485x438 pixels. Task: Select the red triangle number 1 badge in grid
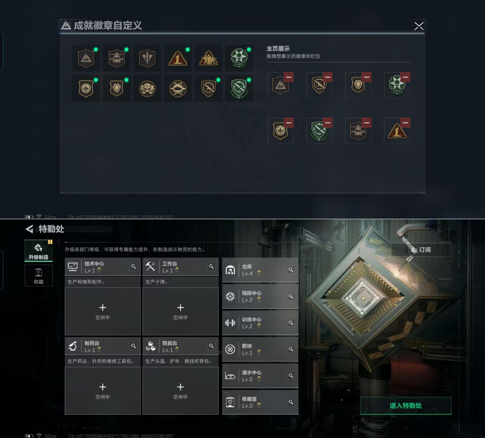click(x=178, y=58)
